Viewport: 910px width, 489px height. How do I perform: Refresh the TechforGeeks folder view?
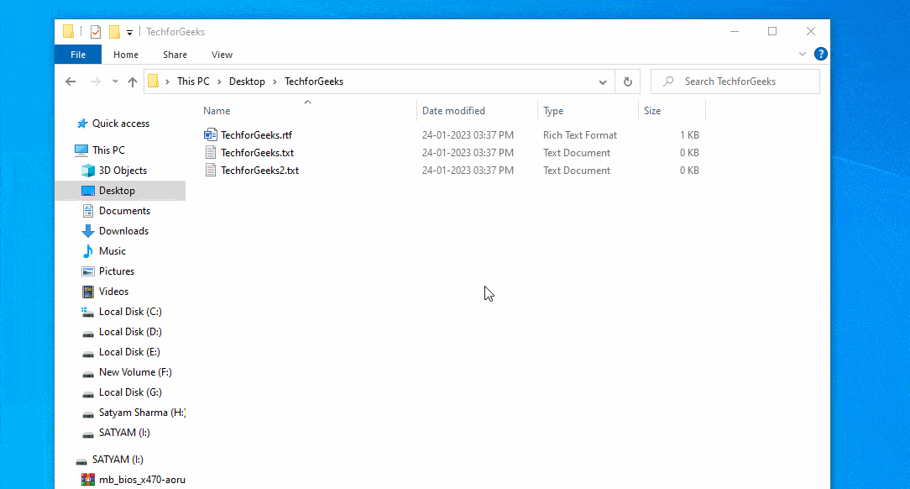[627, 81]
